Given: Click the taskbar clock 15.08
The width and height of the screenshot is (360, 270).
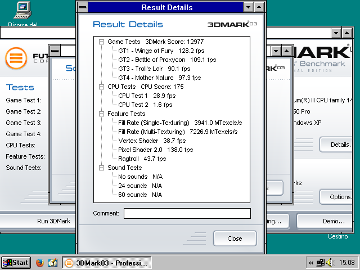Looking at the screenshot, I should (347, 263).
